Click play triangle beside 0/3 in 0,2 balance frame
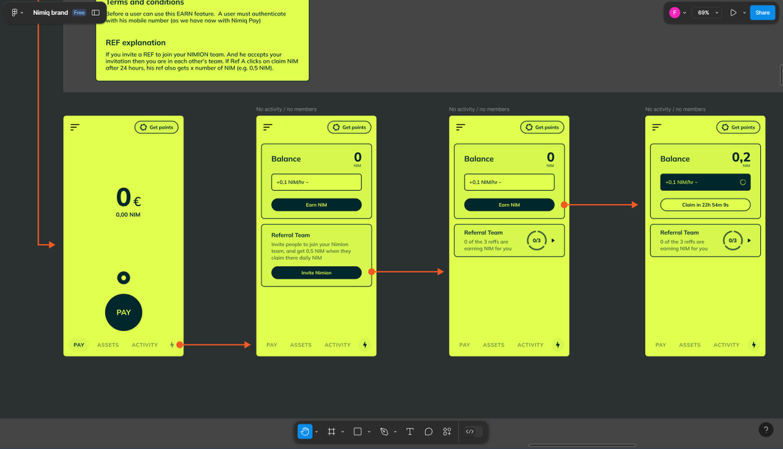This screenshot has width=783, height=449. [x=749, y=241]
